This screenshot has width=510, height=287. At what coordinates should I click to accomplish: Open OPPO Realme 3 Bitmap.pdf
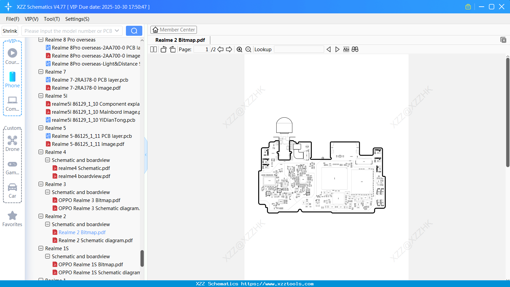[x=89, y=200]
